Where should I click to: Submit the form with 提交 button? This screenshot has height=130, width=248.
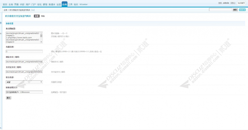click(8, 97)
